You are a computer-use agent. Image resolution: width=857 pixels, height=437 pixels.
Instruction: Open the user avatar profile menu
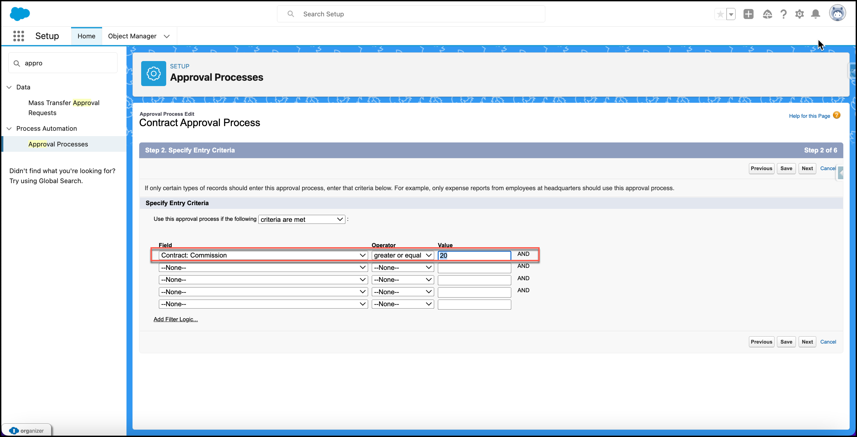click(838, 13)
